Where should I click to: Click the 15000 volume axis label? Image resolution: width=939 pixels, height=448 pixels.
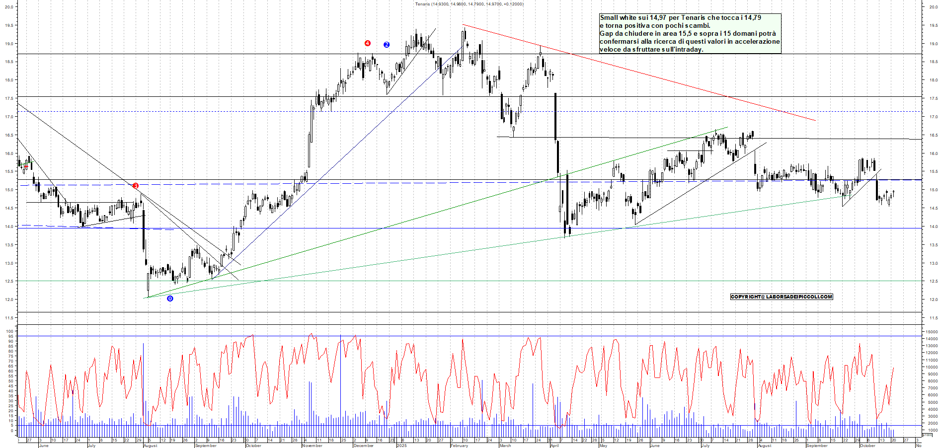pos(931,332)
